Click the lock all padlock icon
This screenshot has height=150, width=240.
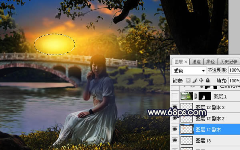[208, 80]
